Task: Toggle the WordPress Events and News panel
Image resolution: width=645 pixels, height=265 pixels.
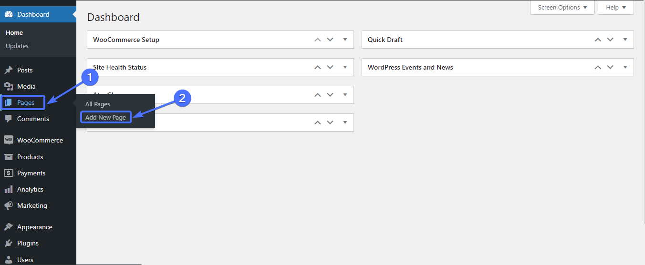Action: tap(625, 67)
